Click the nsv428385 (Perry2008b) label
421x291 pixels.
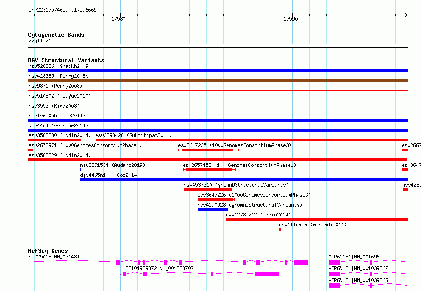tap(60, 76)
